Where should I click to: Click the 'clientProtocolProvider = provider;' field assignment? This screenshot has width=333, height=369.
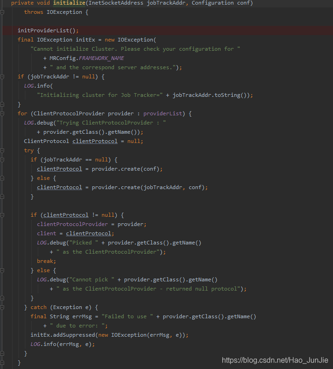pyautogui.click(x=91, y=224)
